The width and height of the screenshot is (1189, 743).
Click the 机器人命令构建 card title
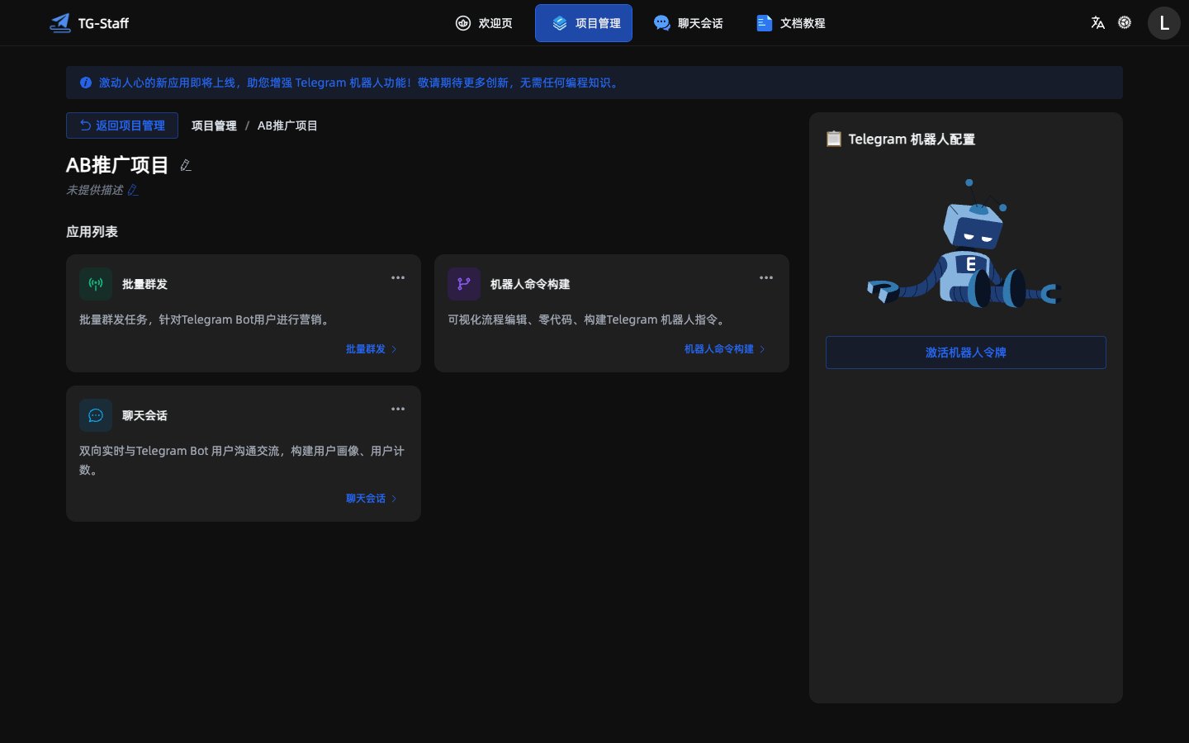click(x=530, y=284)
